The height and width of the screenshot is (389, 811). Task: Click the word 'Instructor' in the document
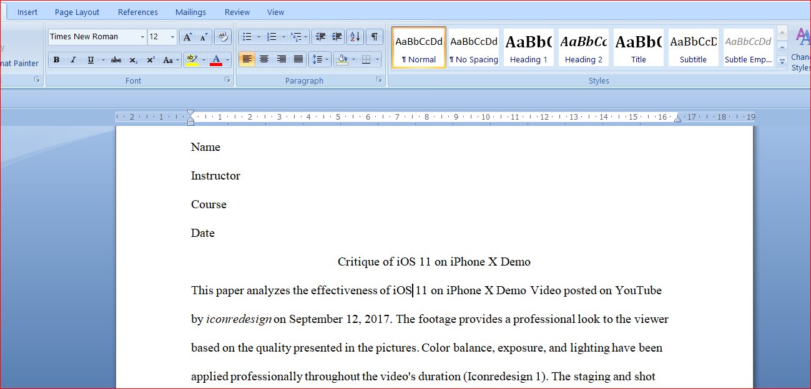(x=215, y=176)
